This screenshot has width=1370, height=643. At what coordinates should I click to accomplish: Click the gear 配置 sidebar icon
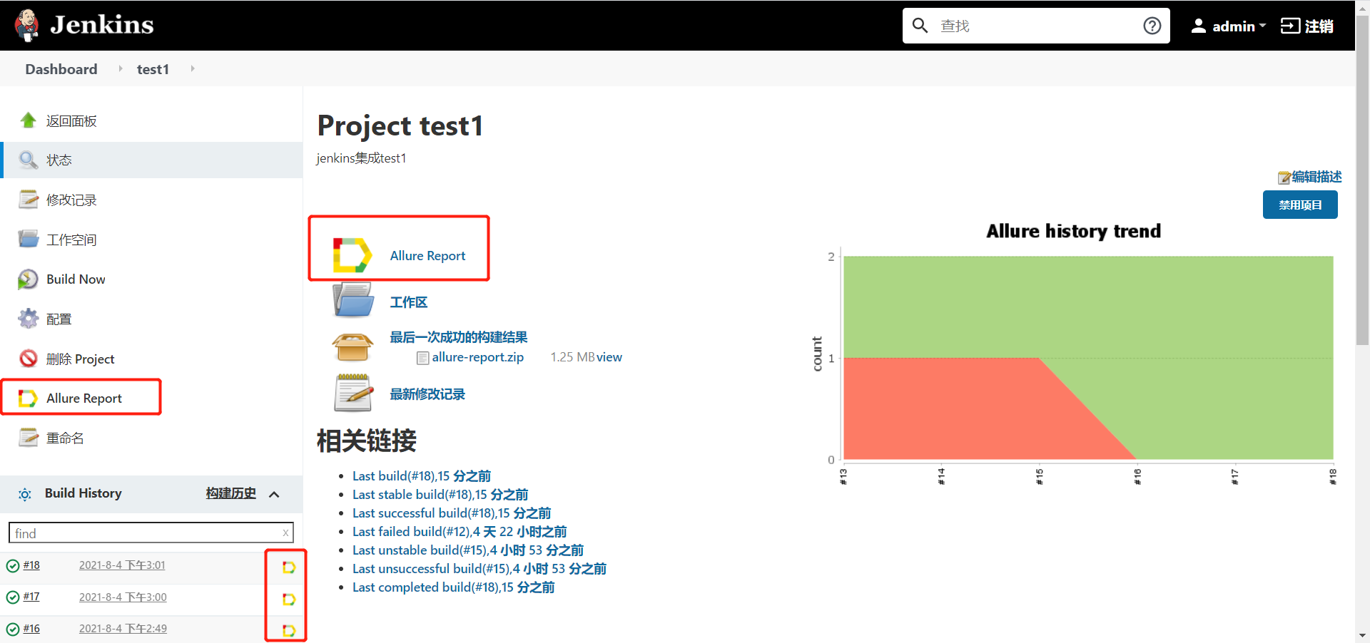(x=29, y=319)
